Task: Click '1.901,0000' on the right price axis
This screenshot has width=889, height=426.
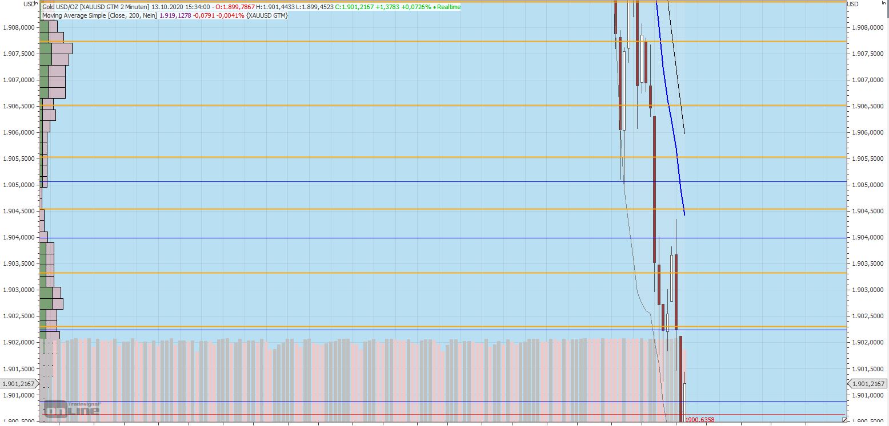Action: pyautogui.click(x=867, y=395)
